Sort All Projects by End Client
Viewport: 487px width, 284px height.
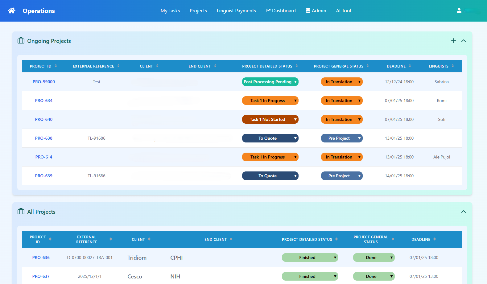click(231, 239)
